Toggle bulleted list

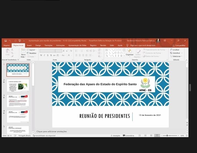pos(76,51)
